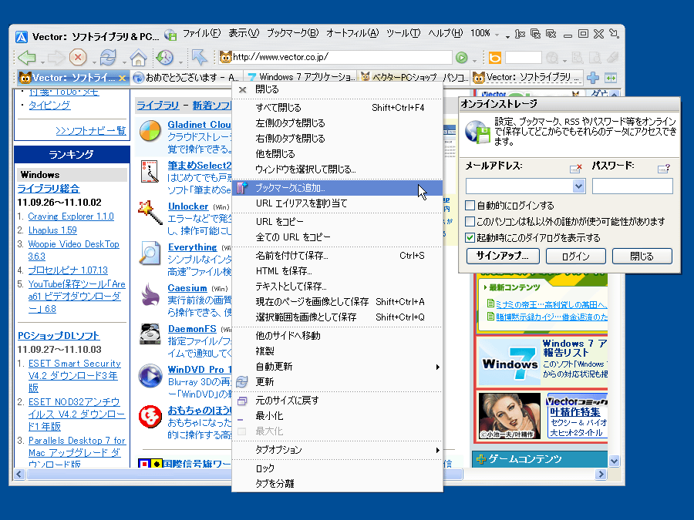The width and height of the screenshot is (694, 520).
Task: Click the パスワード input field
Action: [632, 186]
